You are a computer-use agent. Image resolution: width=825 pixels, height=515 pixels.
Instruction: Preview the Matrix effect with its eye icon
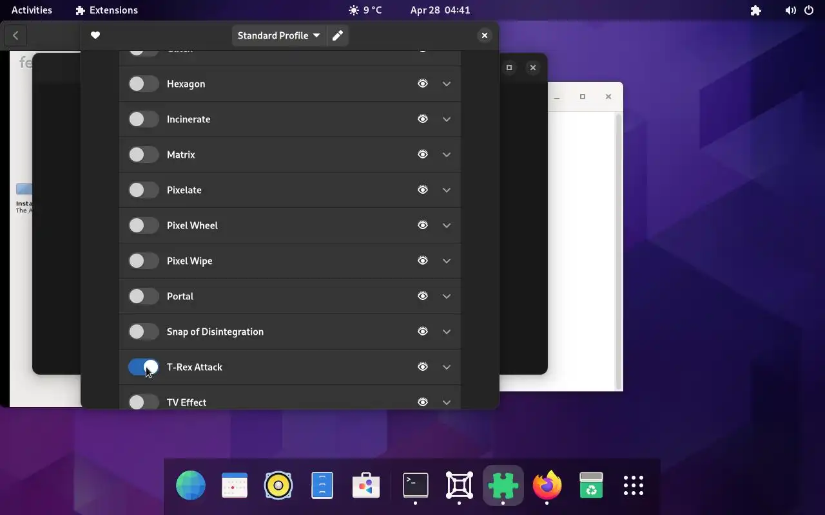pos(423,154)
